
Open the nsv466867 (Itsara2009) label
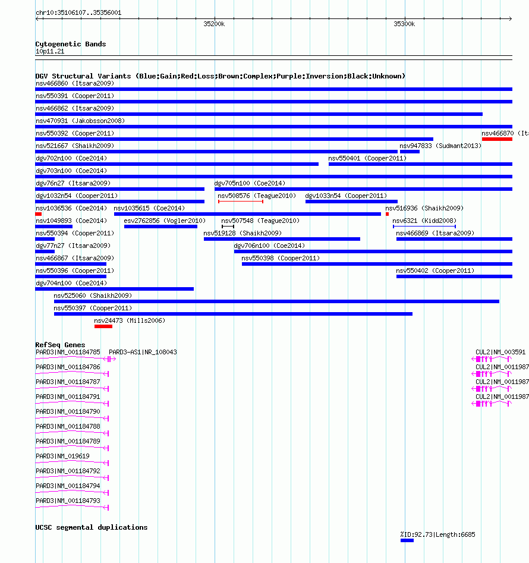point(75,258)
